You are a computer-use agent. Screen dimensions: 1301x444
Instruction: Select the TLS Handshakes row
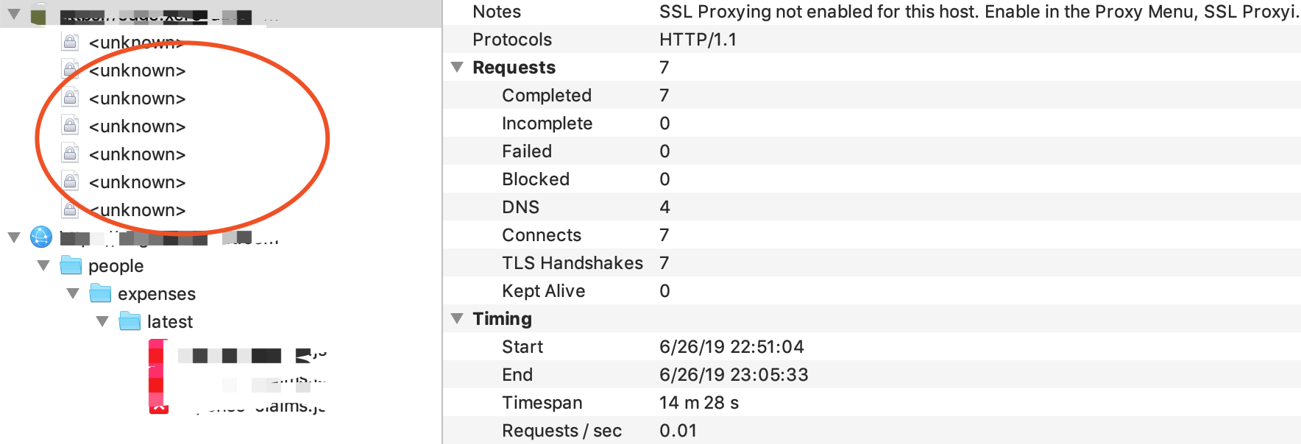[x=872, y=262]
